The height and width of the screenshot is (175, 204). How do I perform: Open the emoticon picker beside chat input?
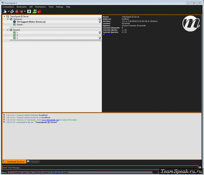pos(200,168)
